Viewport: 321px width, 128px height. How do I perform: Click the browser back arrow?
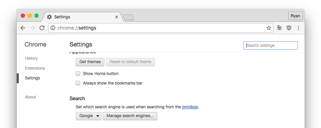tap(23, 28)
